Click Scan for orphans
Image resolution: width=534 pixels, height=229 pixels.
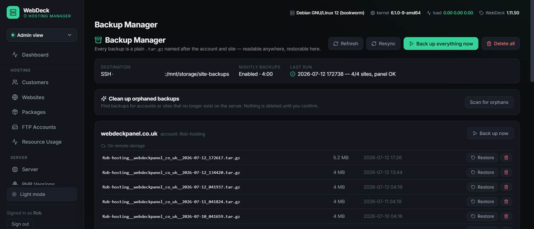click(x=489, y=102)
